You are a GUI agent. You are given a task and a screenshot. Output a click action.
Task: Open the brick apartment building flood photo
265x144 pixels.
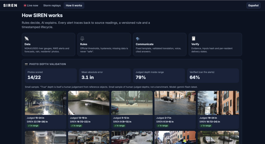pyautogui.click(x=218, y=103)
